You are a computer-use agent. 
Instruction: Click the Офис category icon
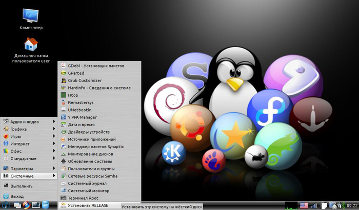point(6,151)
